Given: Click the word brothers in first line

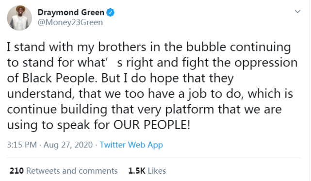Looking at the screenshot, I should [x=122, y=47].
